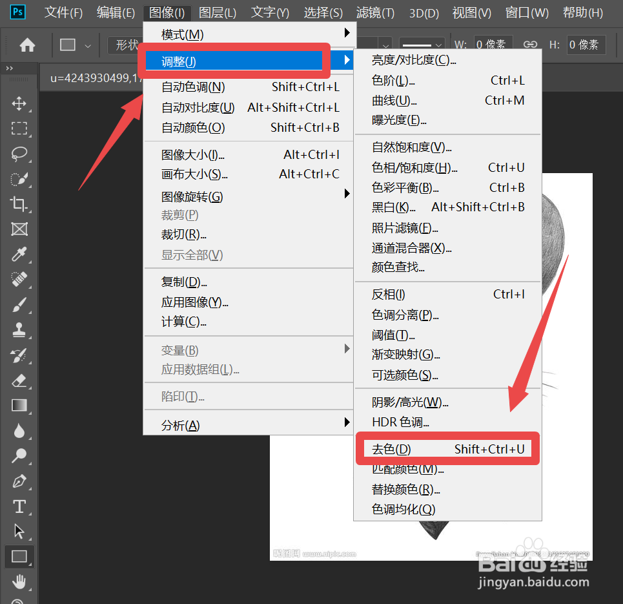Select the Eyedropper tool
The width and height of the screenshot is (623, 604).
19,255
